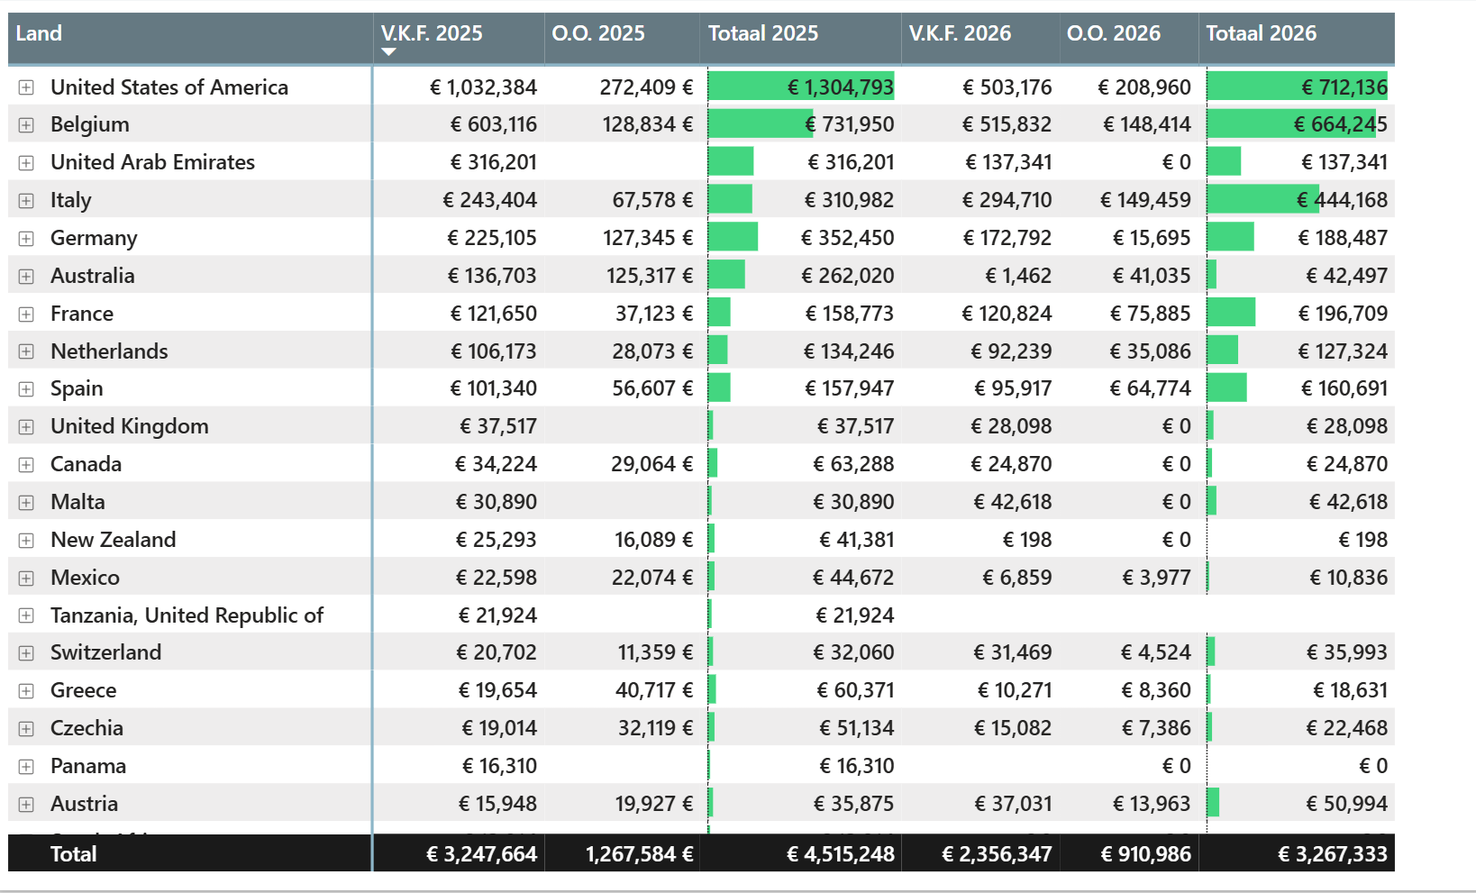Select Italy's Totaal 2026 value € 444,168
1476x893 pixels.
1343,200
